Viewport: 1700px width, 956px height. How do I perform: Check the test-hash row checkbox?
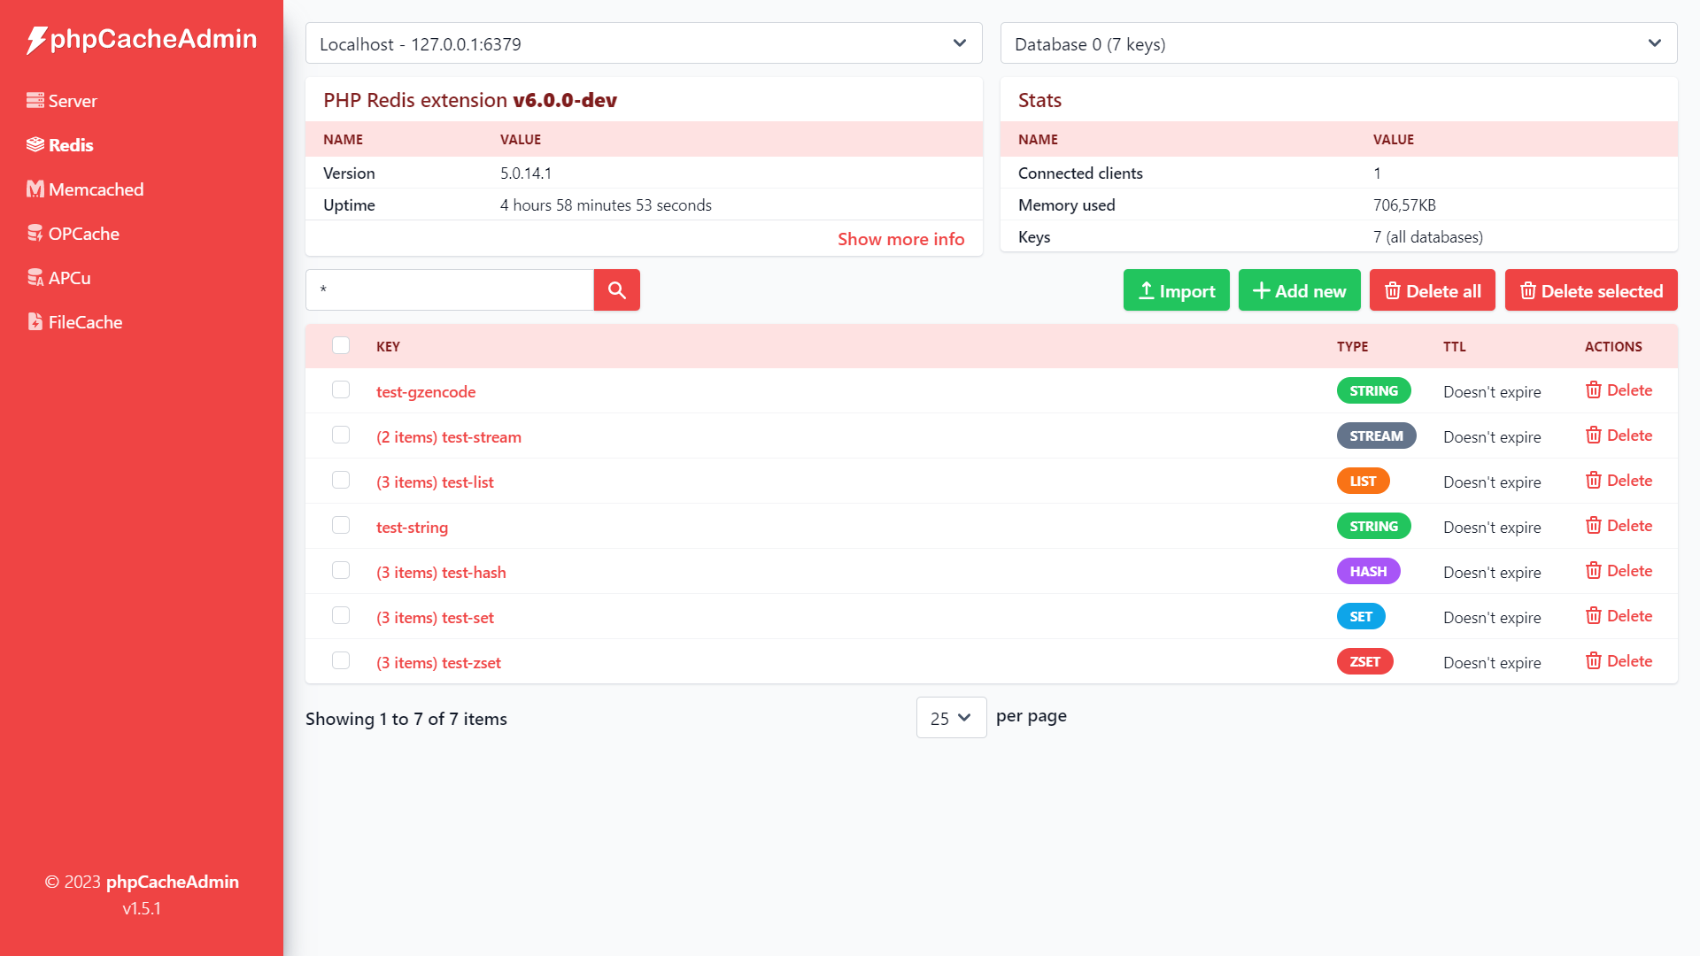341,571
